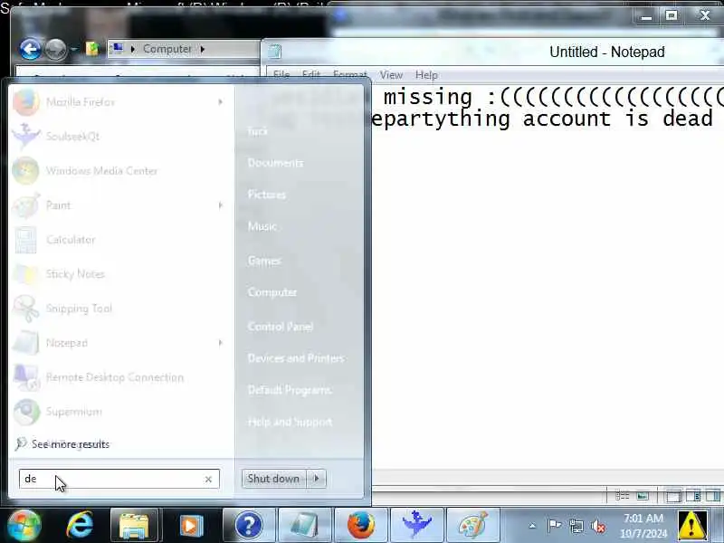This screenshot has height=543, width=724.
Task: Open the taskbar clock and date
Action: (643, 526)
